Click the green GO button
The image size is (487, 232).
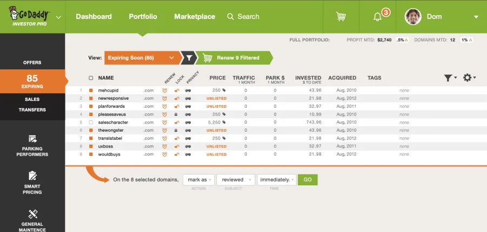[307, 180]
